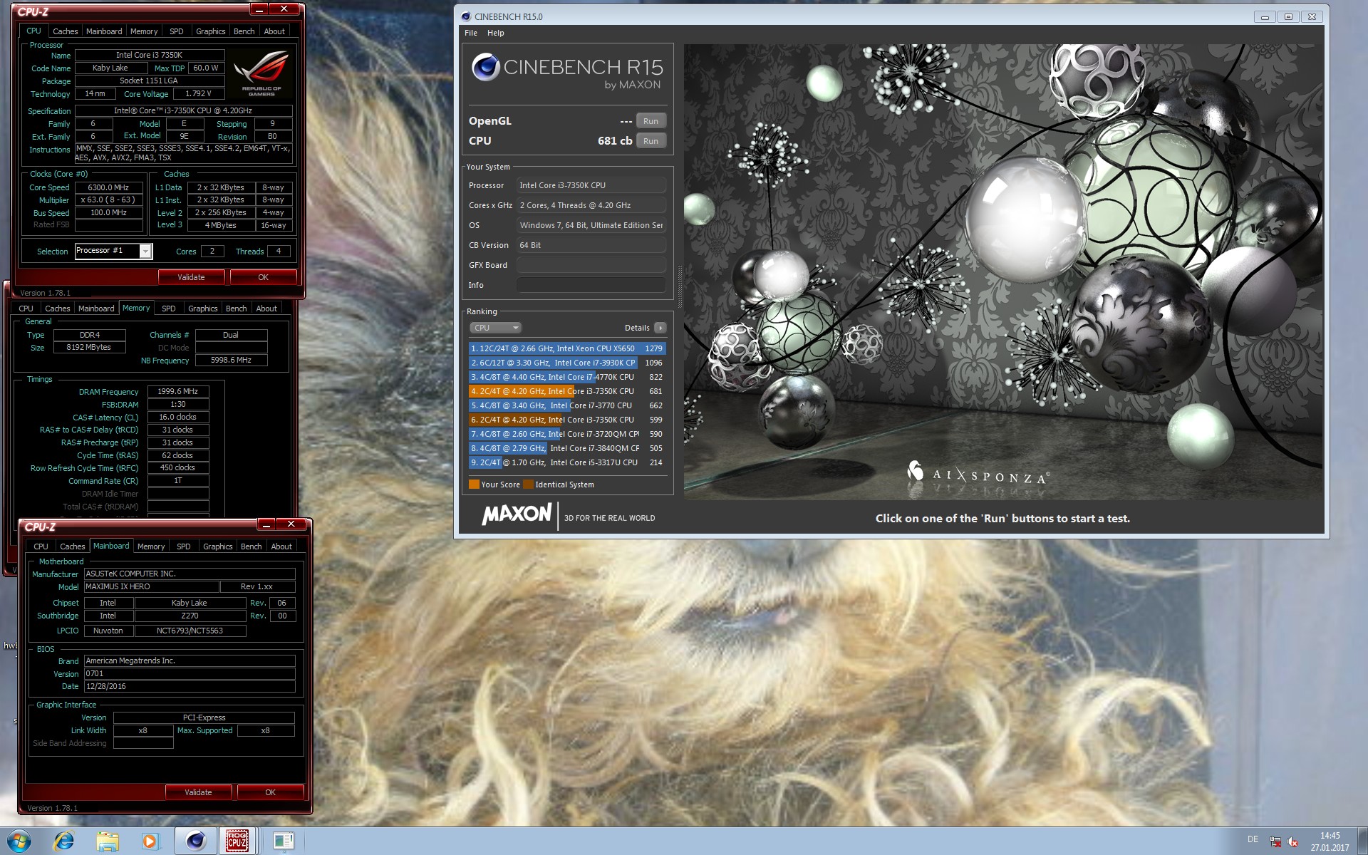Image resolution: width=1368 pixels, height=855 pixels.
Task: Switch to Memory tab in top CPU-Z
Action: point(144,31)
